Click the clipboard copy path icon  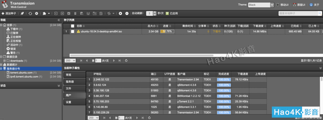pos(101,13)
